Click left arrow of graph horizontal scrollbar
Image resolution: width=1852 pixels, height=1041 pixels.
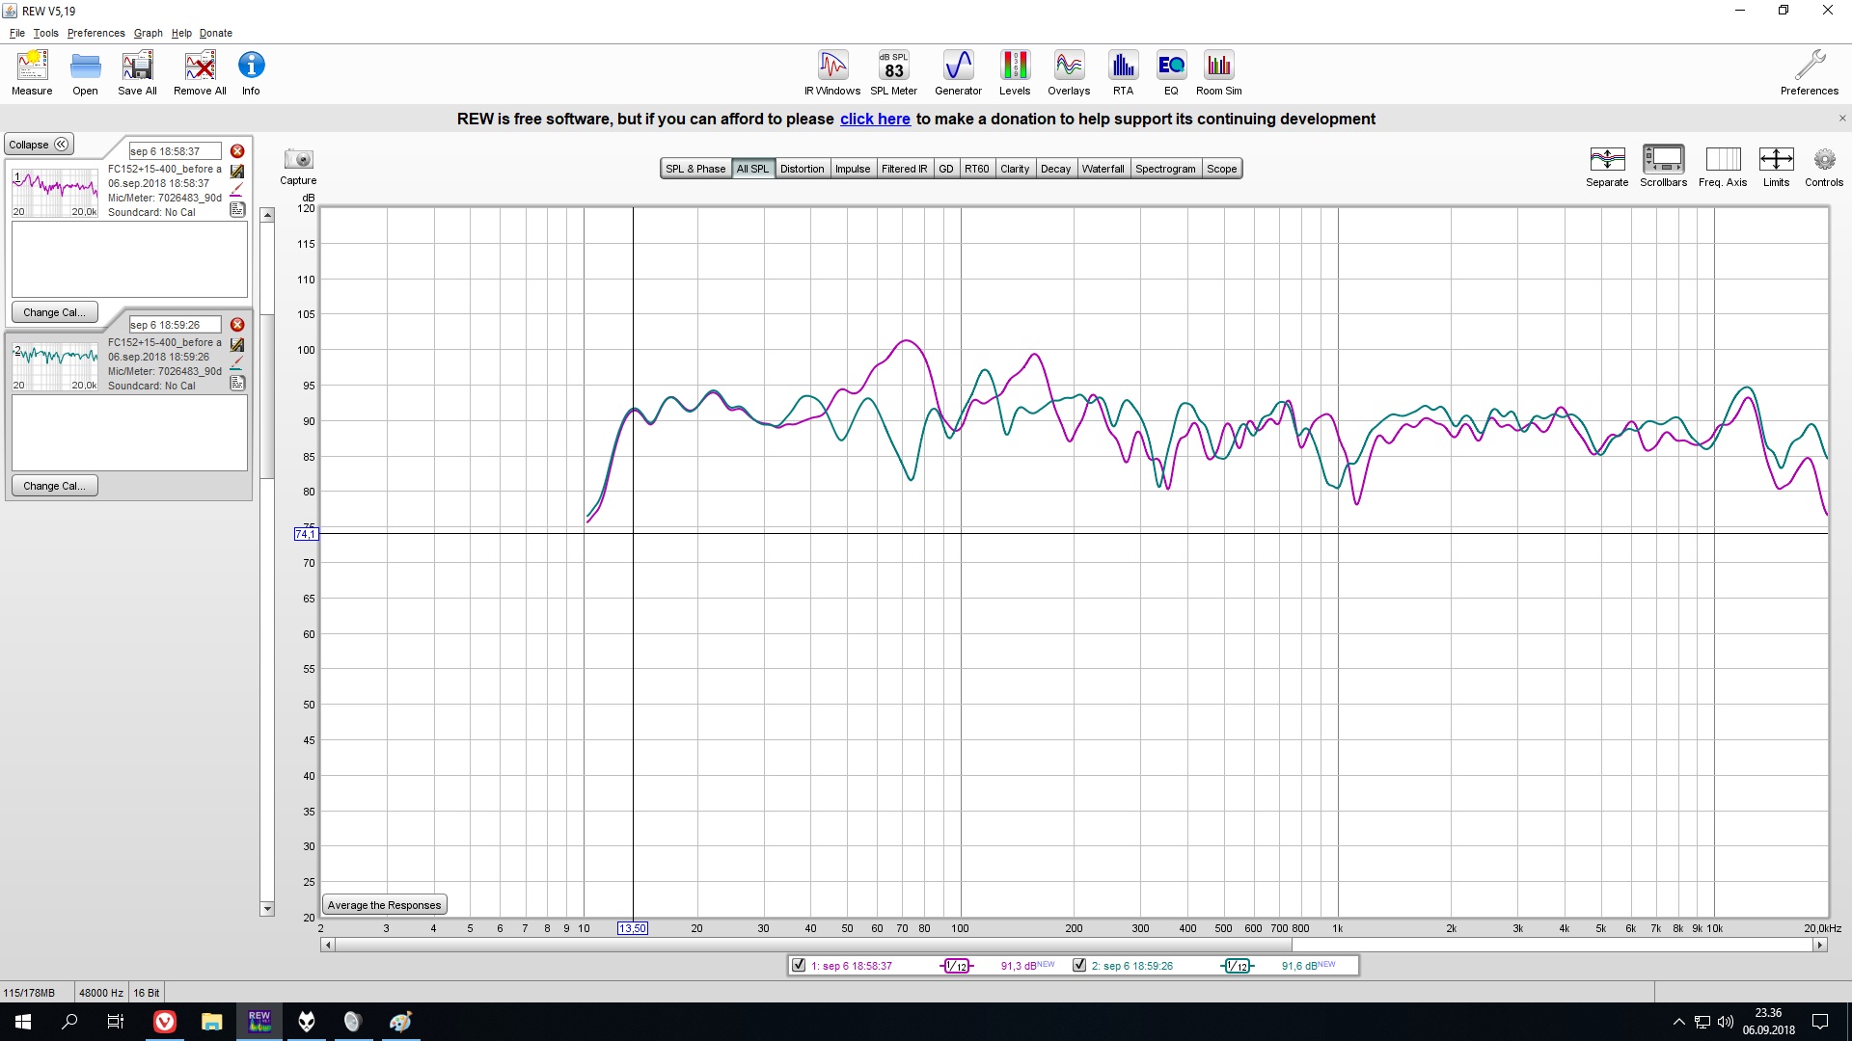click(328, 945)
